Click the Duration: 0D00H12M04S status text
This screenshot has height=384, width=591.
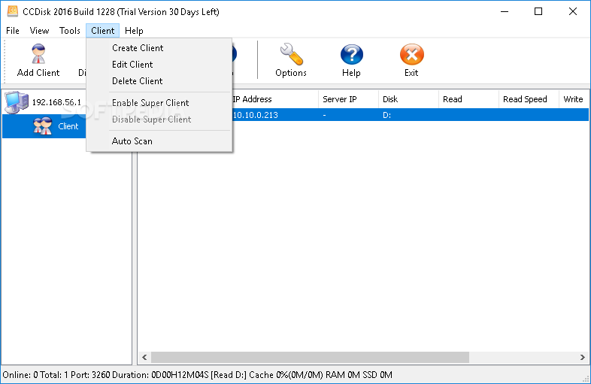(x=161, y=375)
